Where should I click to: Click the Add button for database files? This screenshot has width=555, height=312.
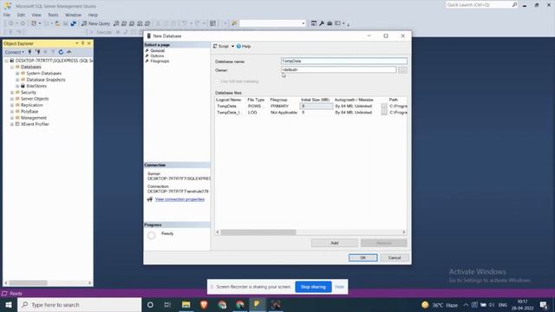(334, 243)
